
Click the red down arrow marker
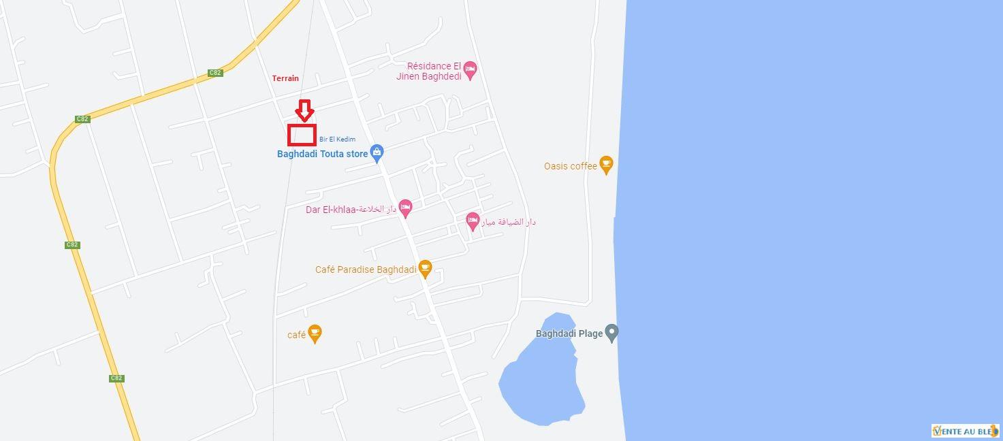click(305, 111)
